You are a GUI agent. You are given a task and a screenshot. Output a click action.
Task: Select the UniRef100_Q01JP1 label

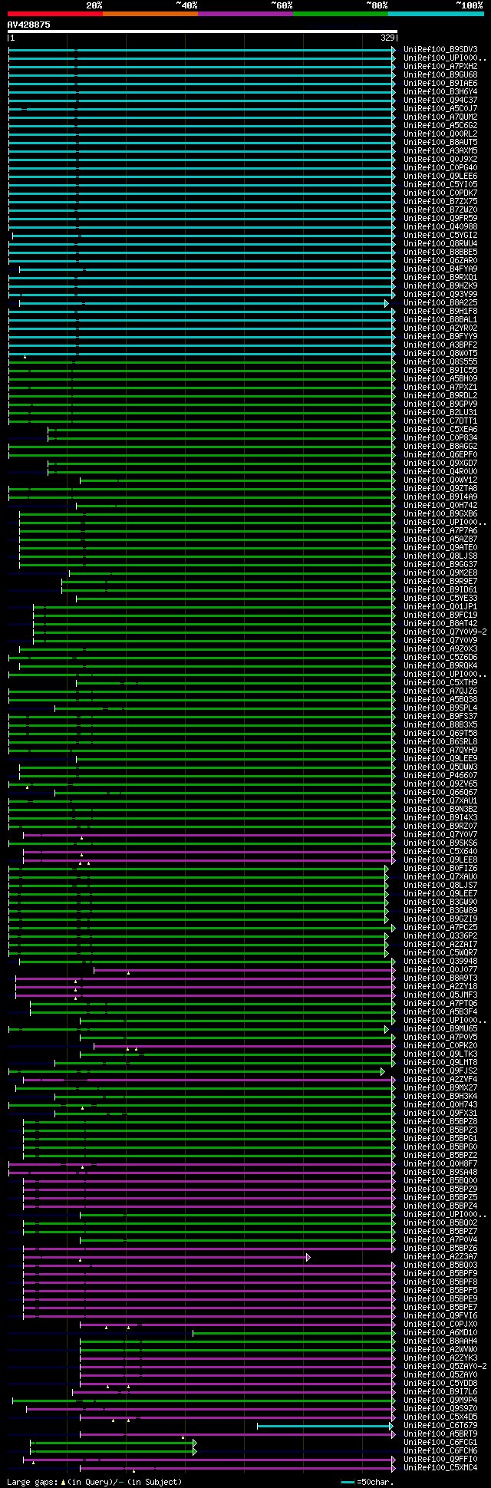[440, 606]
